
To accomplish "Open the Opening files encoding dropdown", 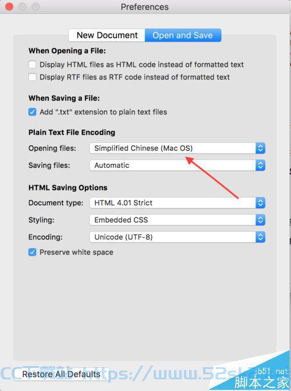I will [178, 148].
